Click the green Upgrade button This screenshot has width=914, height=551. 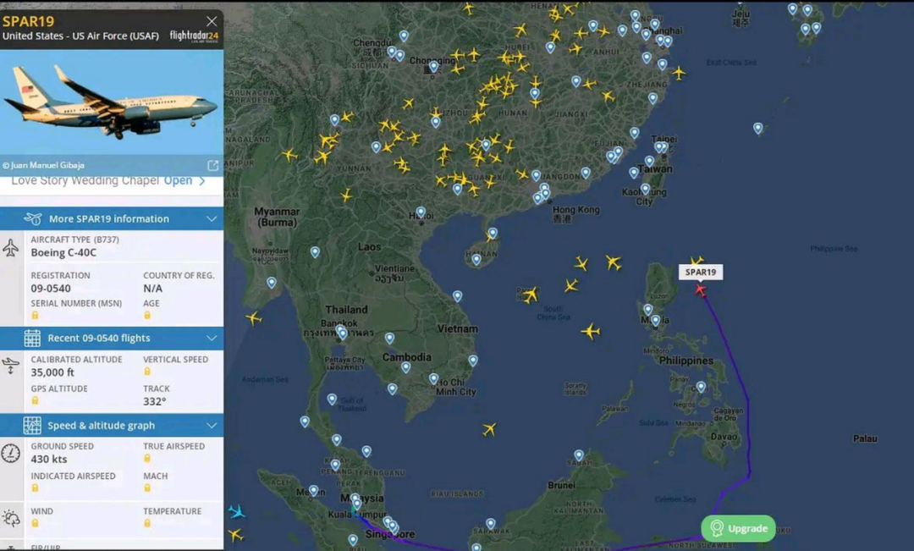coord(738,527)
